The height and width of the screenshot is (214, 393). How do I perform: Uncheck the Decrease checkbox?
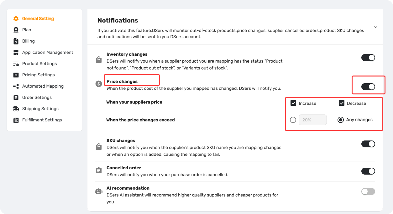(x=342, y=103)
